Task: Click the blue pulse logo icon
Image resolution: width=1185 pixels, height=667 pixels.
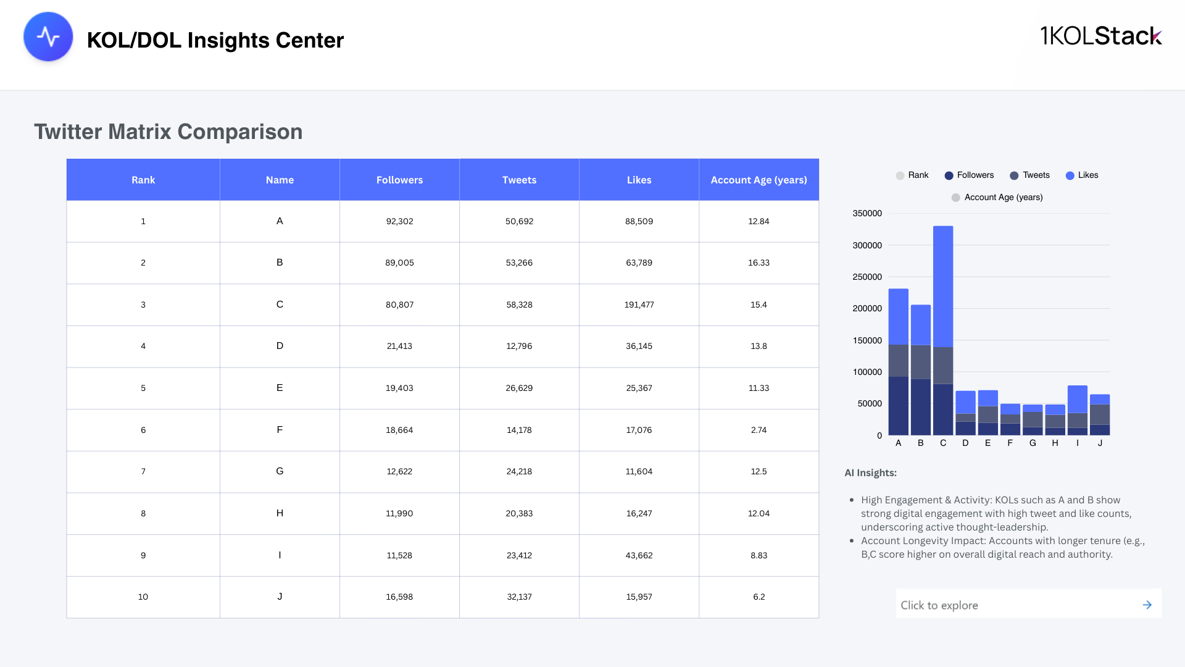Action: point(48,37)
